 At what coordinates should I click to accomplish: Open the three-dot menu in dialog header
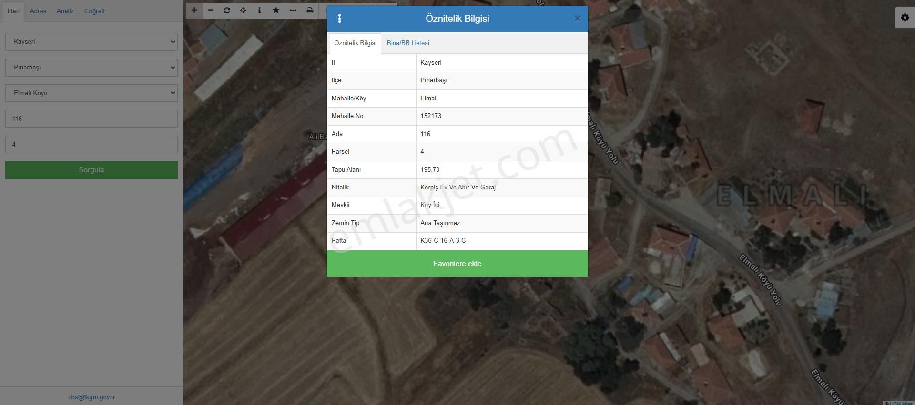339,19
